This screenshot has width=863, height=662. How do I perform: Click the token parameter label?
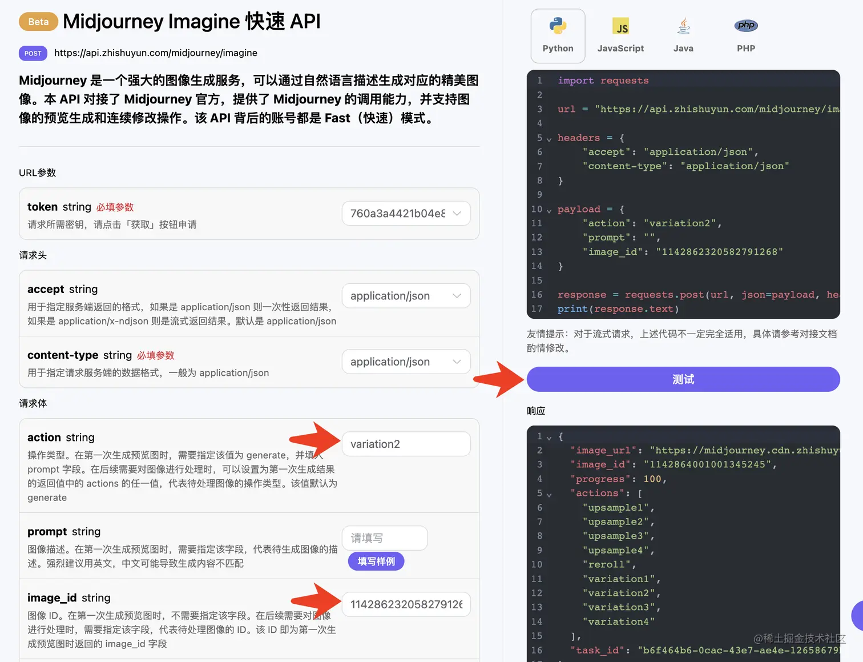pos(42,207)
